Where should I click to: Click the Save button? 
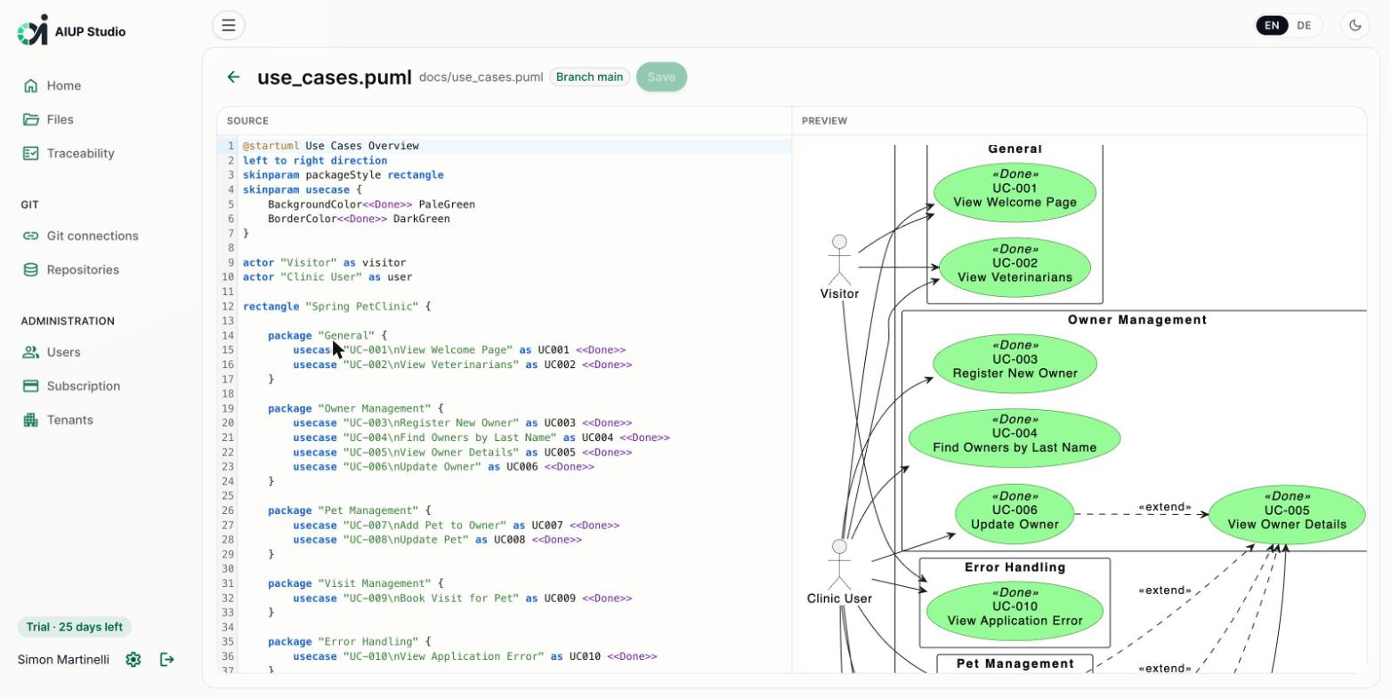coord(661,77)
